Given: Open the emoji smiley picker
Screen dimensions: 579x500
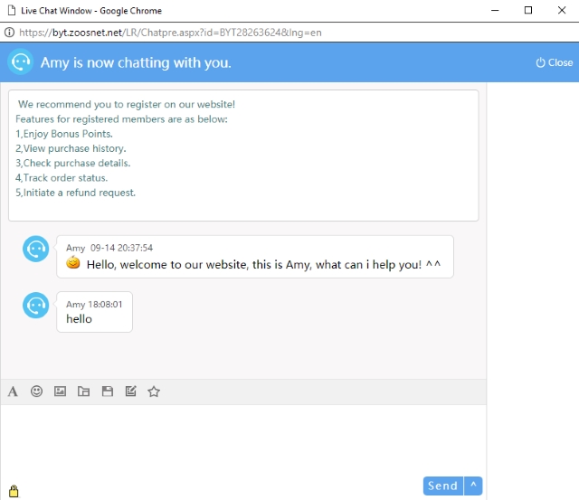Looking at the screenshot, I should pos(36,392).
